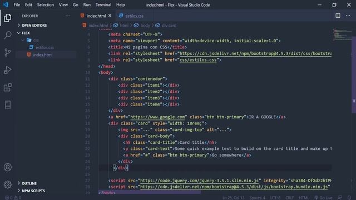This screenshot has width=356, height=200.
Task: Select estilos.css in the Explorer tree
Action: pyautogui.click(x=44, y=47)
